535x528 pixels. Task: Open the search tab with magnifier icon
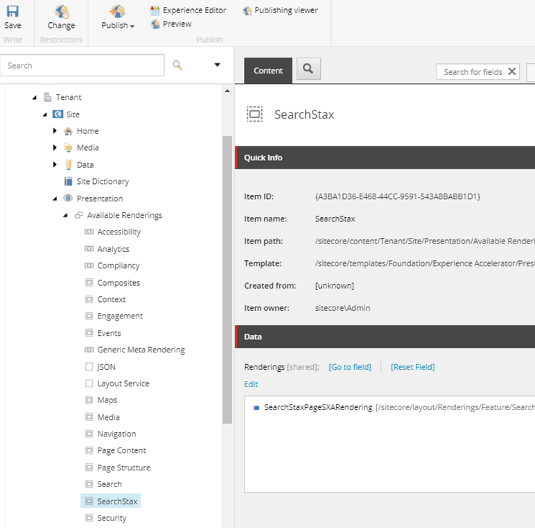308,69
